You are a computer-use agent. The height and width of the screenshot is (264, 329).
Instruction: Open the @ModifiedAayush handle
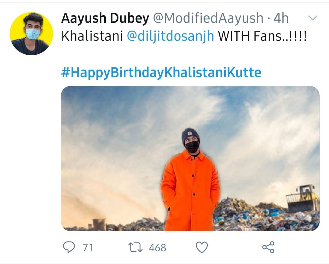tap(208, 19)
